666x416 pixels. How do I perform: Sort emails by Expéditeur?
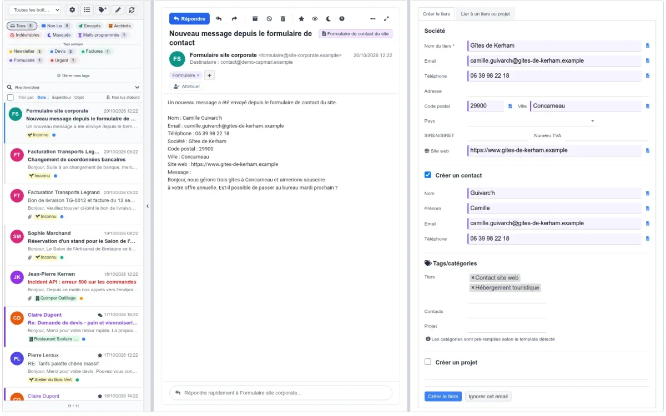coord(62,97)
